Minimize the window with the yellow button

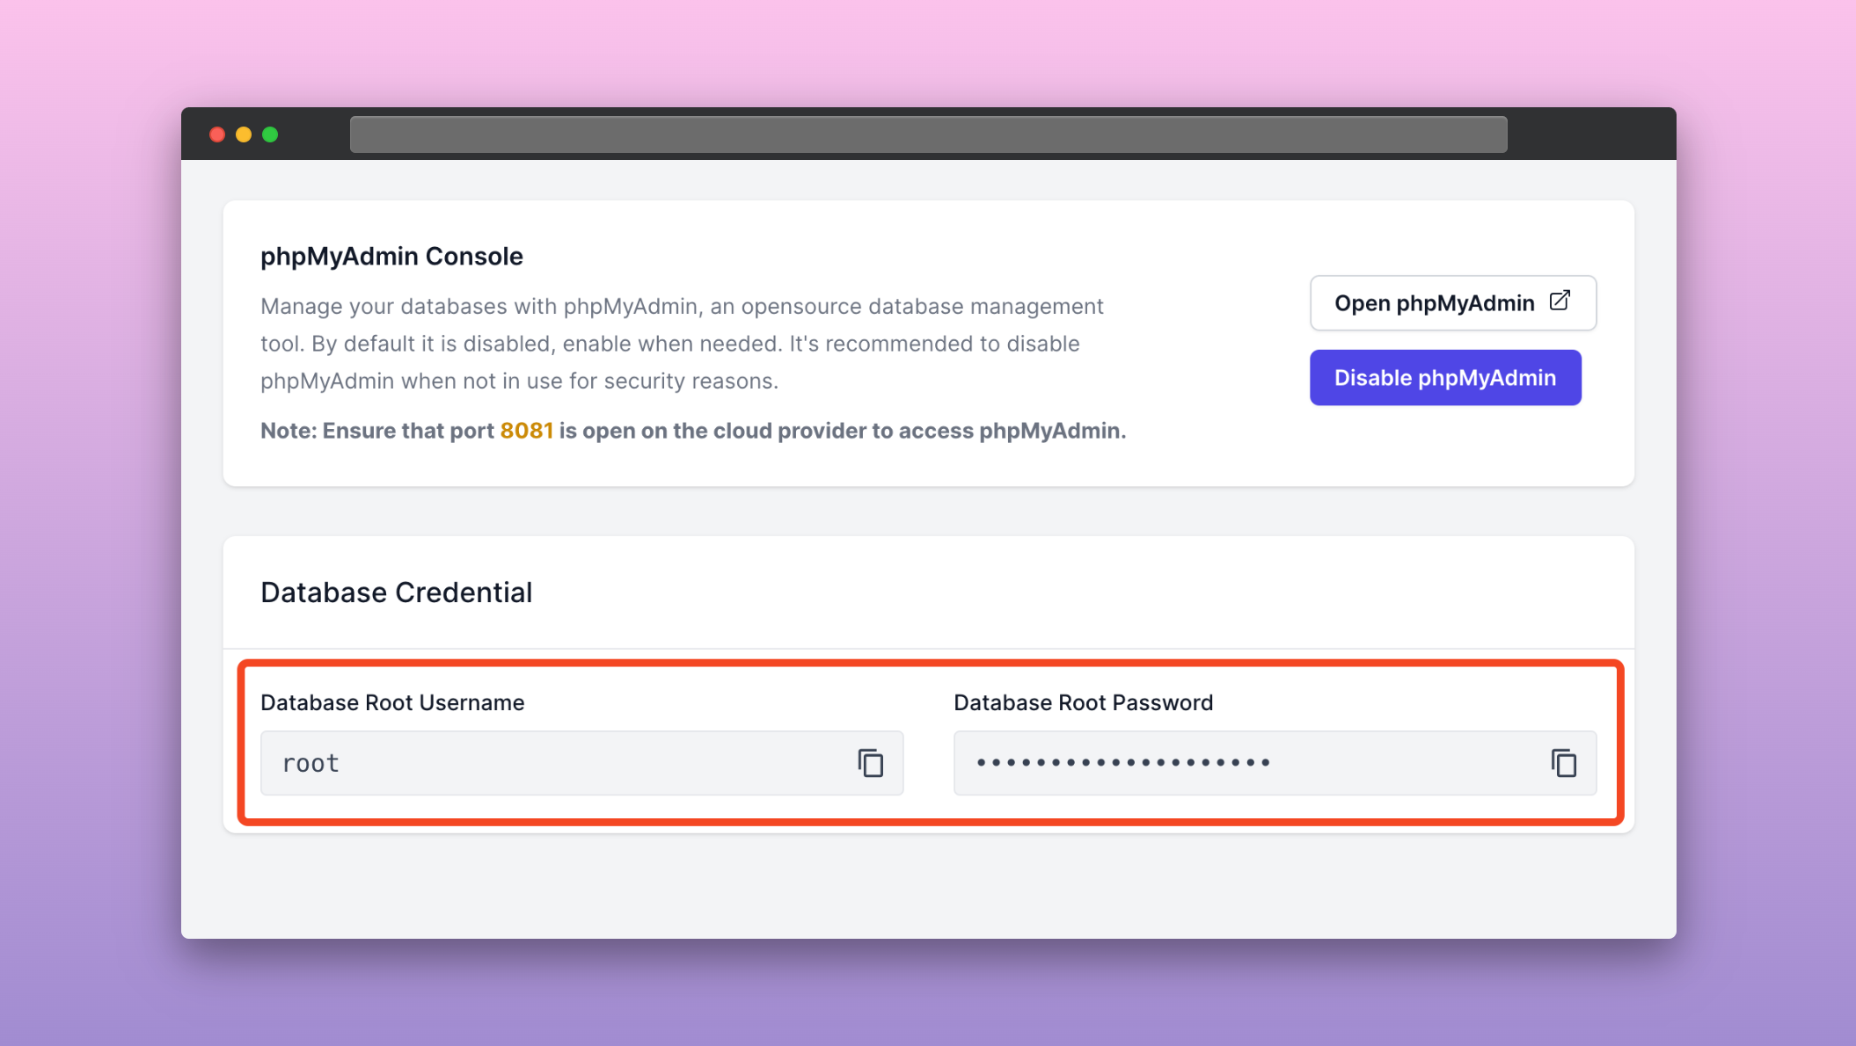pyautogui.click(x=244, y=134)
